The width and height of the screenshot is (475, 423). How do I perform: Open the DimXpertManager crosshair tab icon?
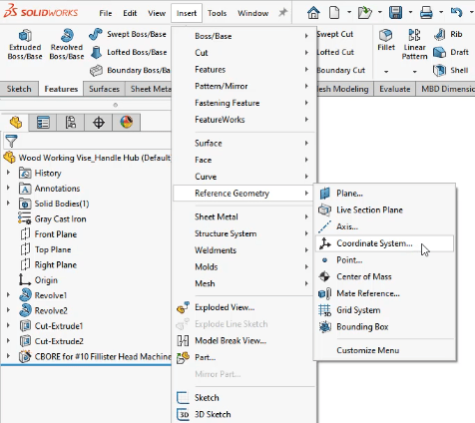(99, 123)
